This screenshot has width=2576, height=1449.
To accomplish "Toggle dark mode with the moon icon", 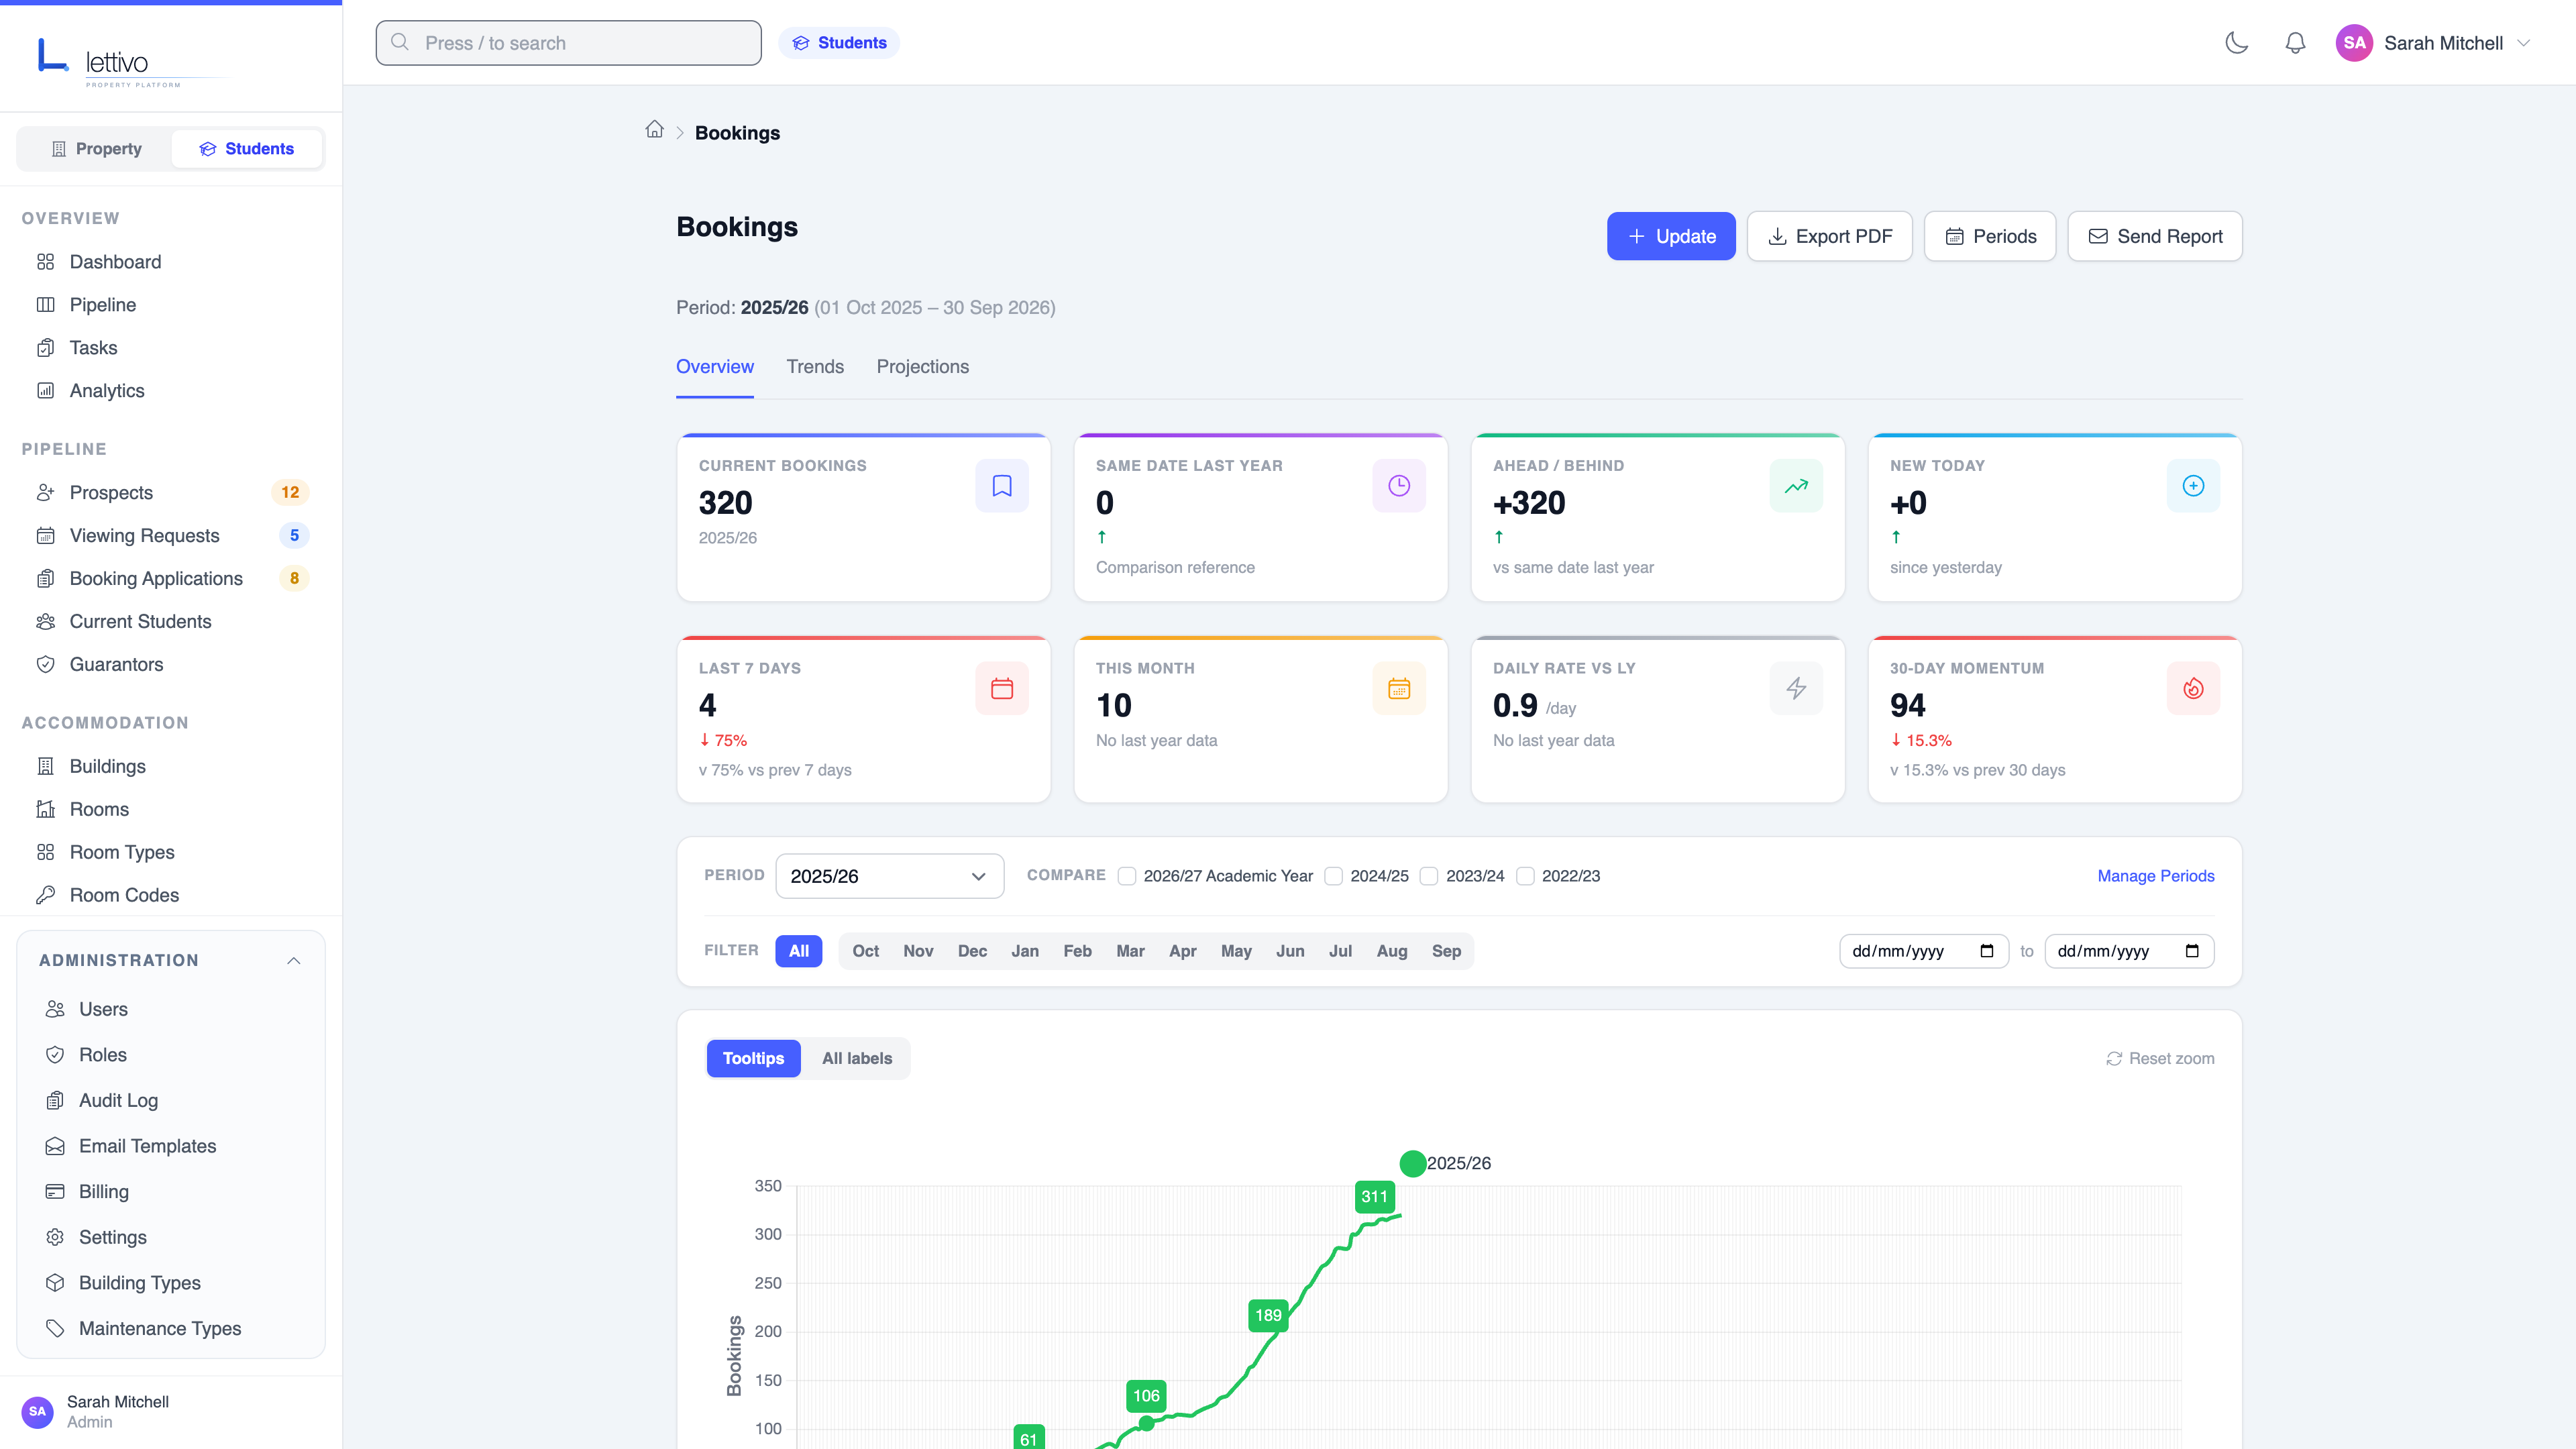I will [x=2237, y=43].
